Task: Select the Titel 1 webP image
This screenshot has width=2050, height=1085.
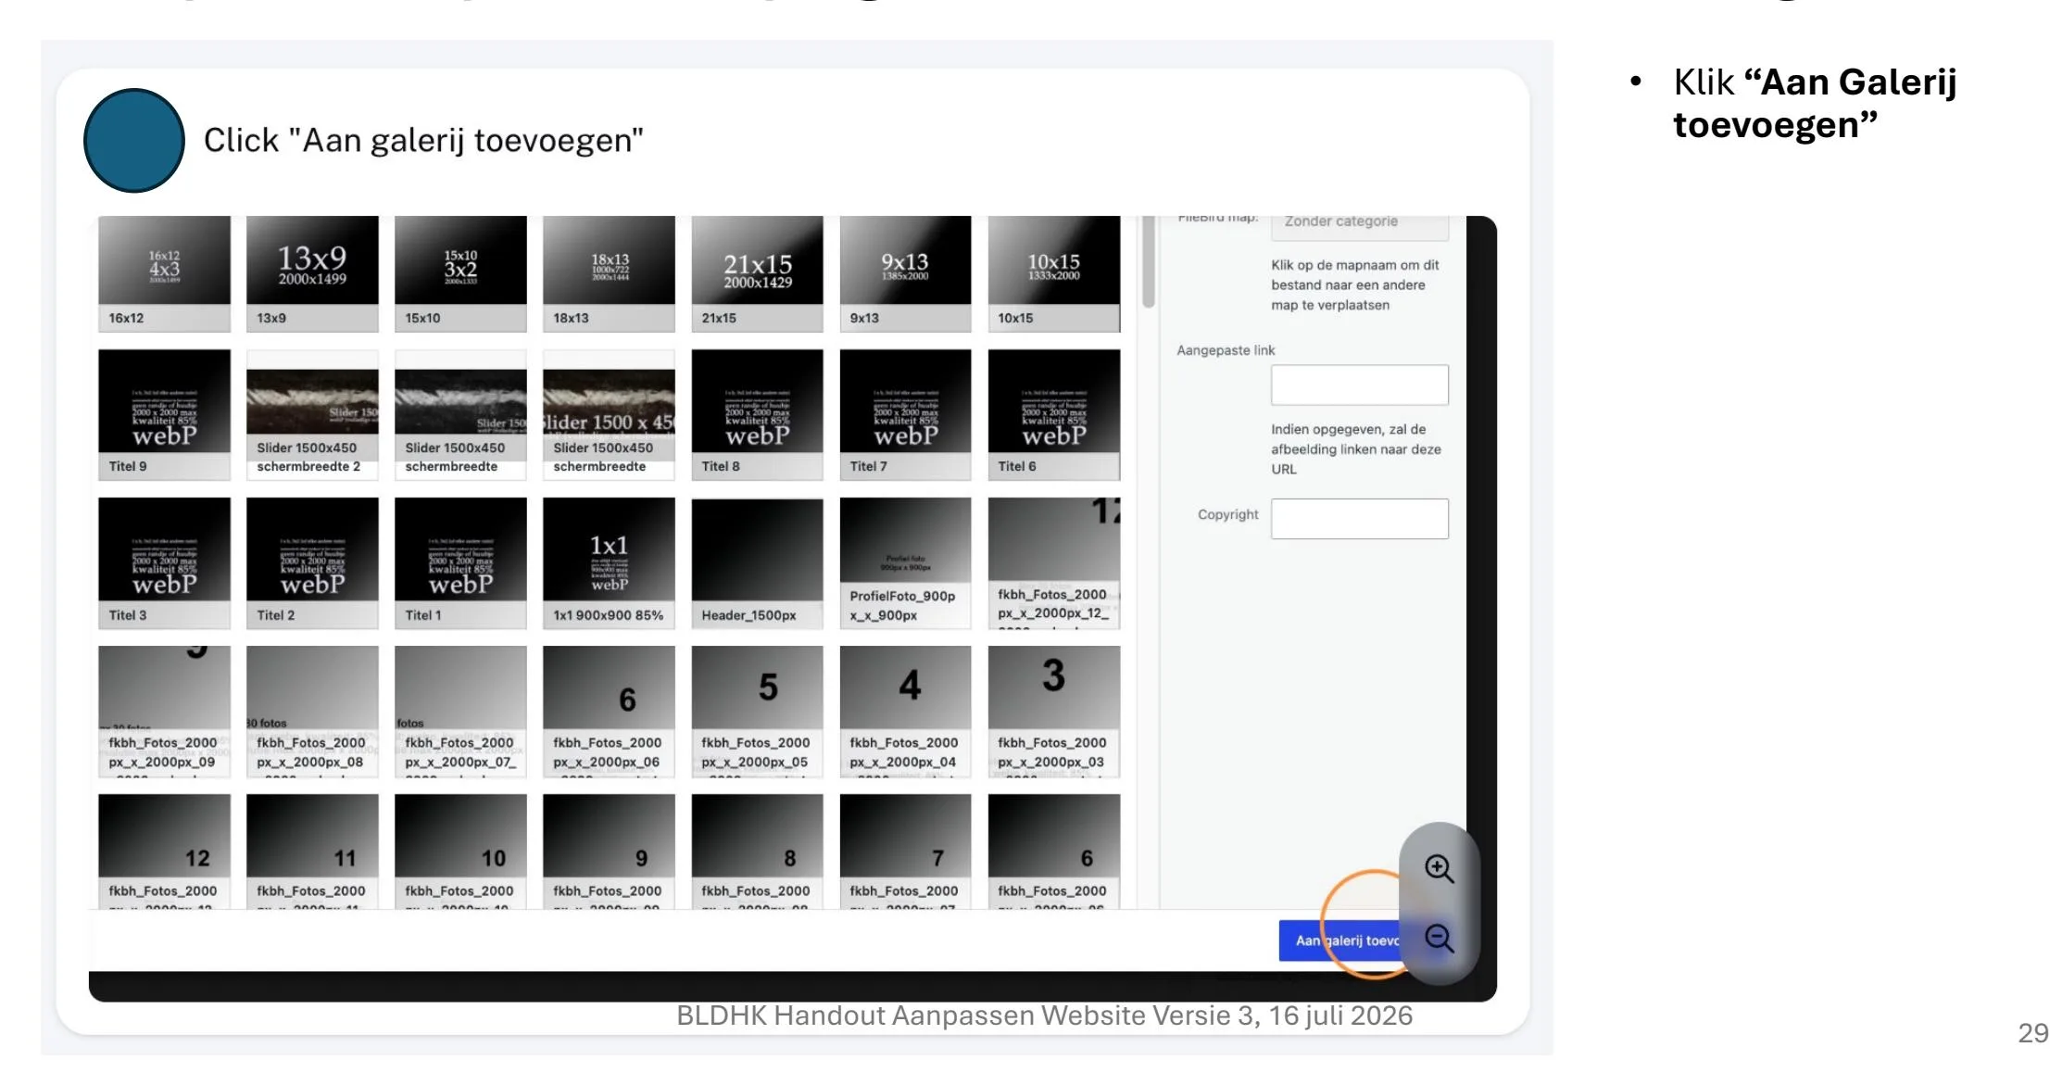Action: (x=460, y=562)
